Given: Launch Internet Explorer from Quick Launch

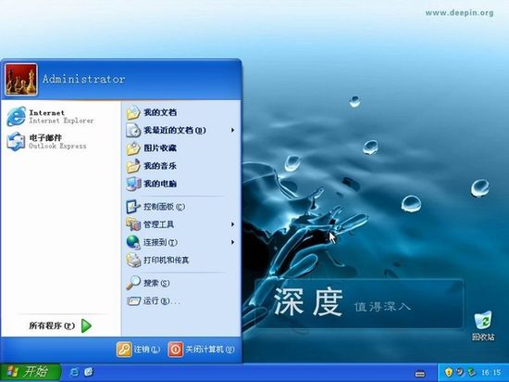Looking at the screenshot, I should pos(74,372).
